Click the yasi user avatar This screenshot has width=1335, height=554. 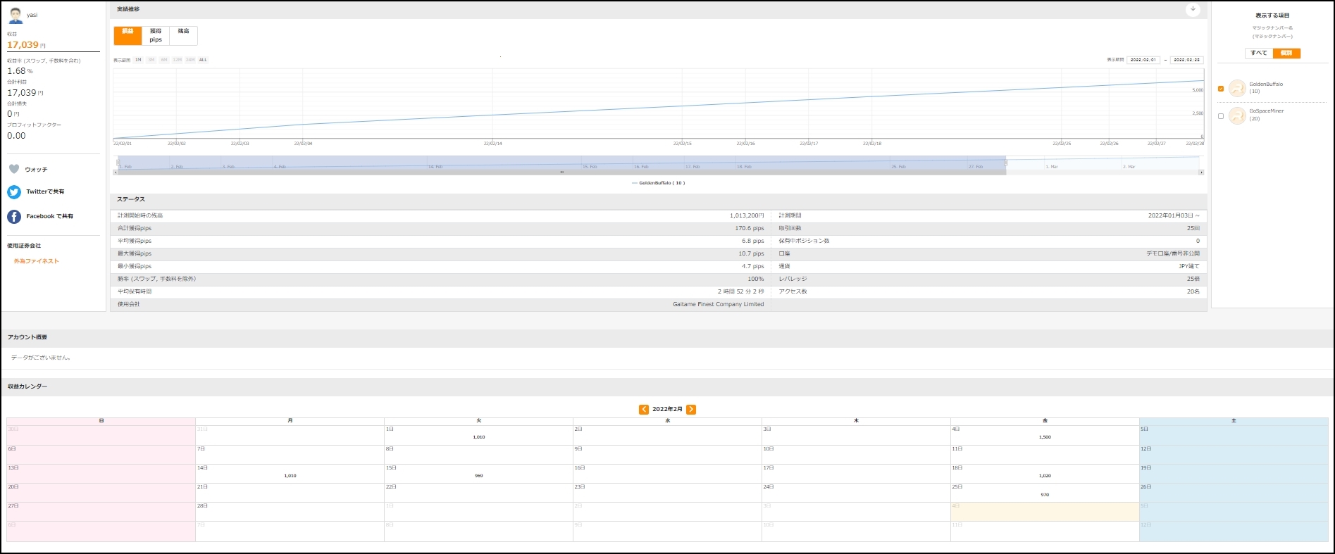click(x=15, y=15)
